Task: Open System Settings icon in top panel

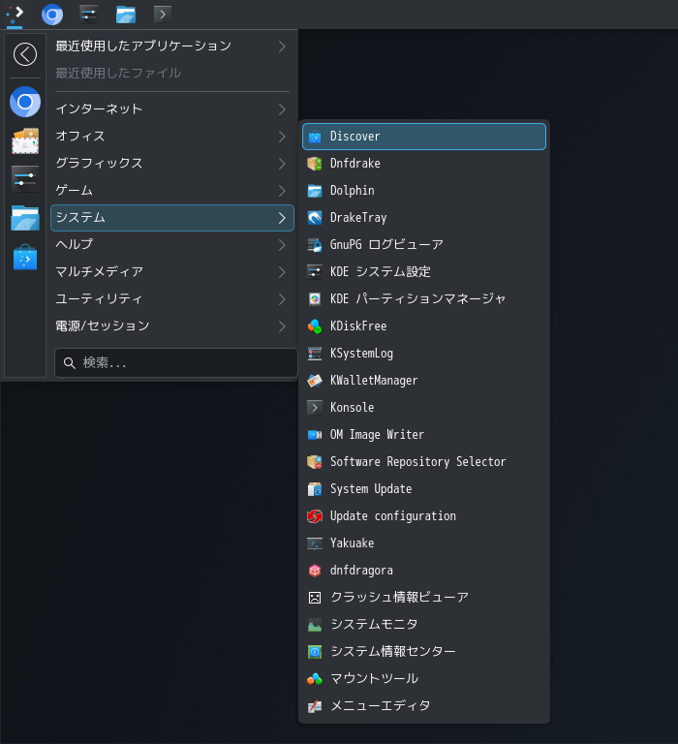Action: click(89, 15)
